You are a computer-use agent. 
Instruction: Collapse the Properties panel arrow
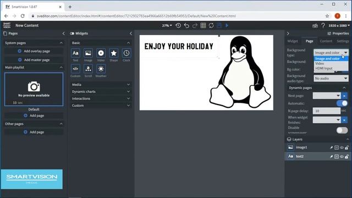(288, 34)
